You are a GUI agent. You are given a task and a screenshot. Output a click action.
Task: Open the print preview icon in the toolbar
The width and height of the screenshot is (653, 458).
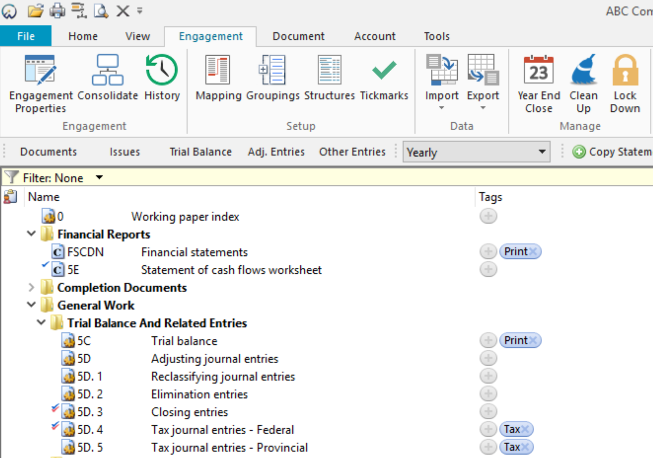click(x=101, y=11)
